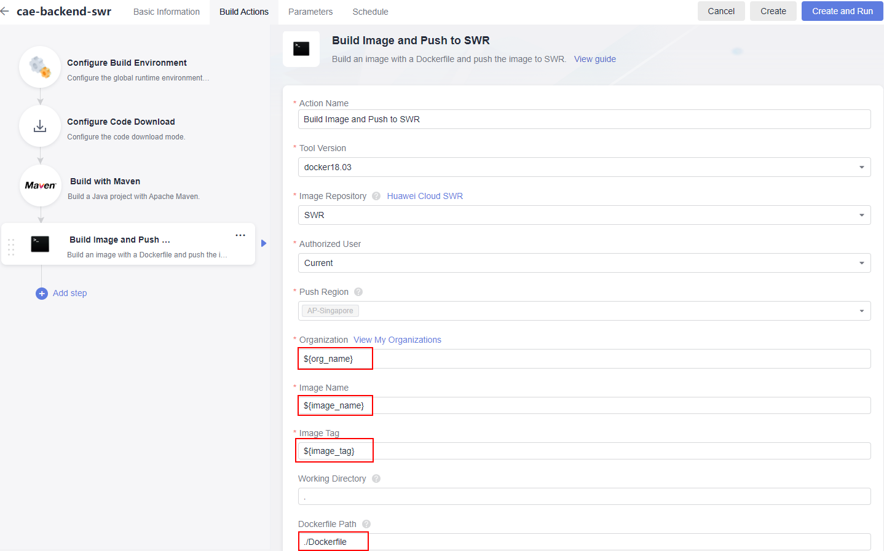The image size is (884, 551).
Task: Click the Configure Build Environment gear icon
Action: point(40,67)
